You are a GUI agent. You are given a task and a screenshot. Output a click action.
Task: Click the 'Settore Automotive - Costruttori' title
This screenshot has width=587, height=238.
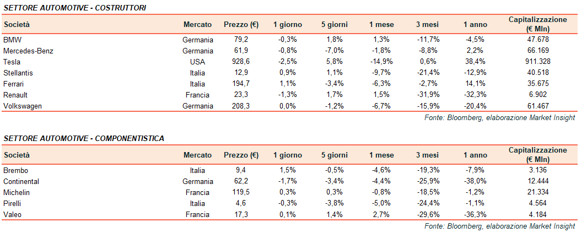click(x=74, y=7)
